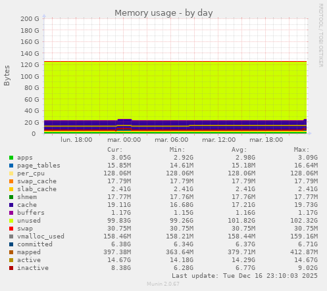Click the navy committed legend swatch

(x=11, y=244)
